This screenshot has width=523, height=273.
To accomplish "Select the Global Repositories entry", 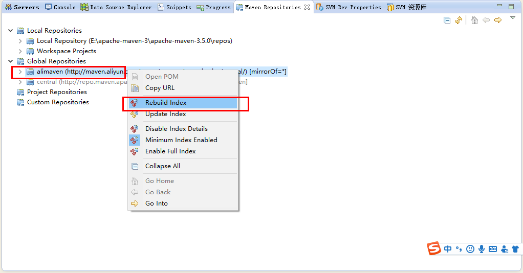I will (56, 61).
